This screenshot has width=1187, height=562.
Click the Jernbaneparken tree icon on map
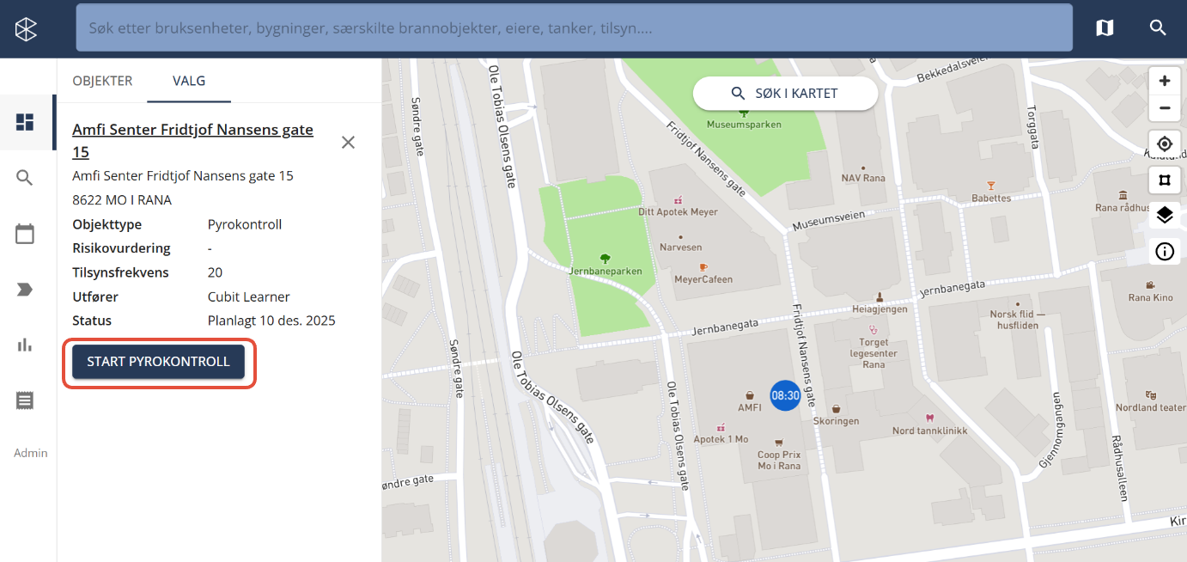coord(605,258)
